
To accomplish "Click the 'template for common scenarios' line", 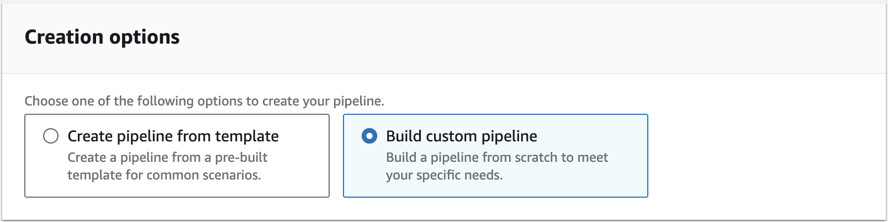I will (164, 175).
